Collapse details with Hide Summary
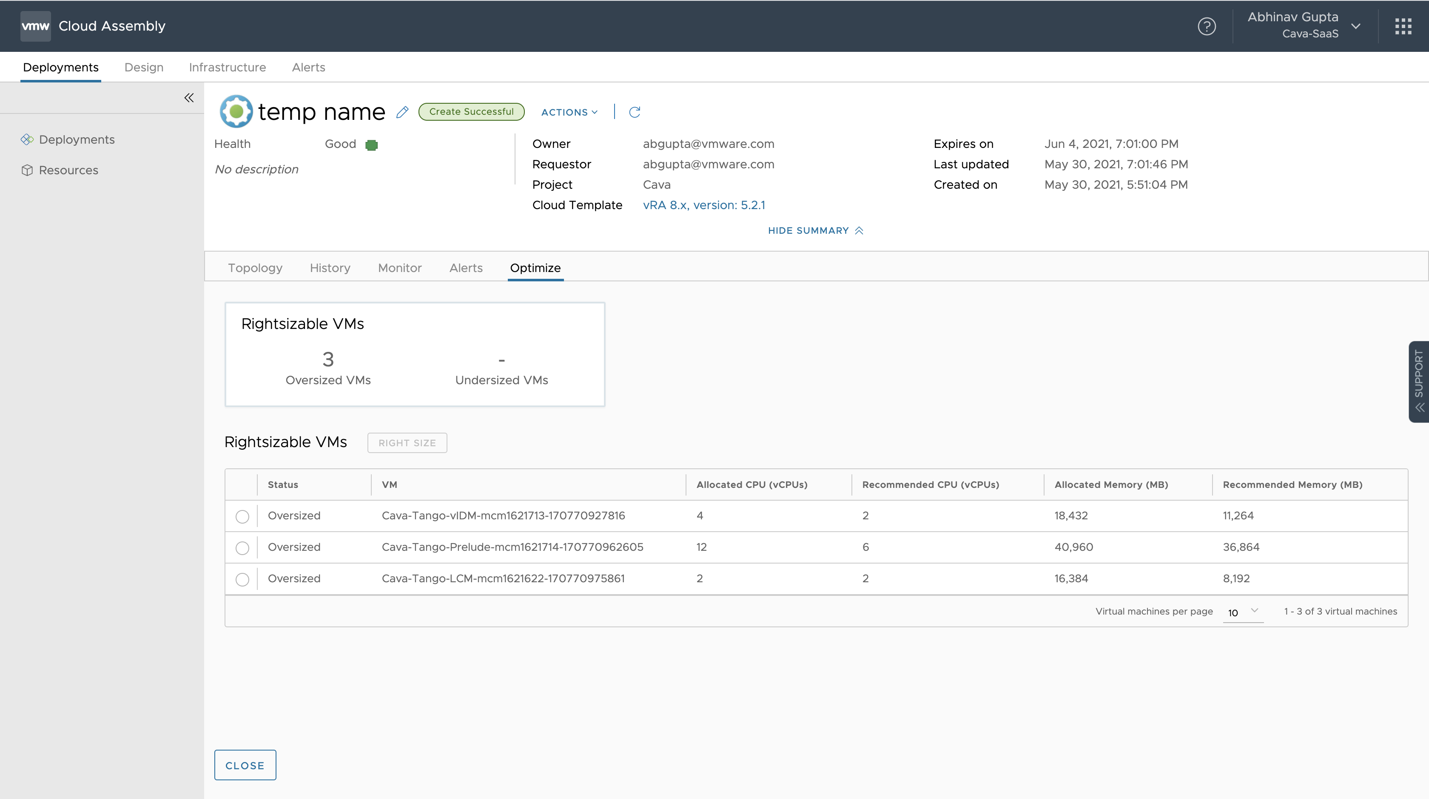Screen dimensions: 1429x799 815,231
